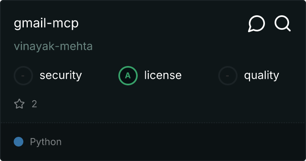Click the star icon
This screenshot has height=161, width=306.
pos(19,104)
